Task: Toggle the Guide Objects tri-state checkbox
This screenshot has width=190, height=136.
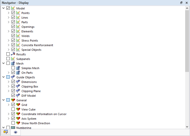Action: click(8, 77)
